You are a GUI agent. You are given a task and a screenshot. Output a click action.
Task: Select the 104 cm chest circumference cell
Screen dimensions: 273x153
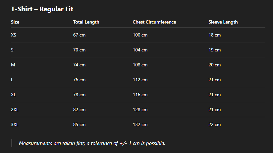[140, 50]
